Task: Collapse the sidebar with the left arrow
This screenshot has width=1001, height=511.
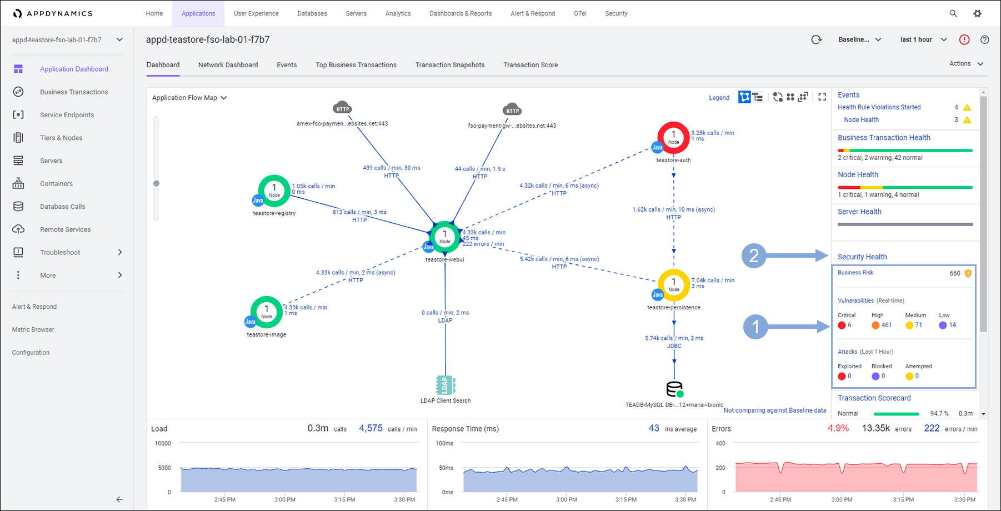Action: coord(119,499)
